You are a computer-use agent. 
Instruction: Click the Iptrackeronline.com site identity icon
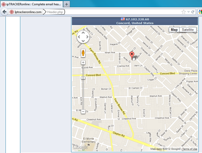[12, 12]
